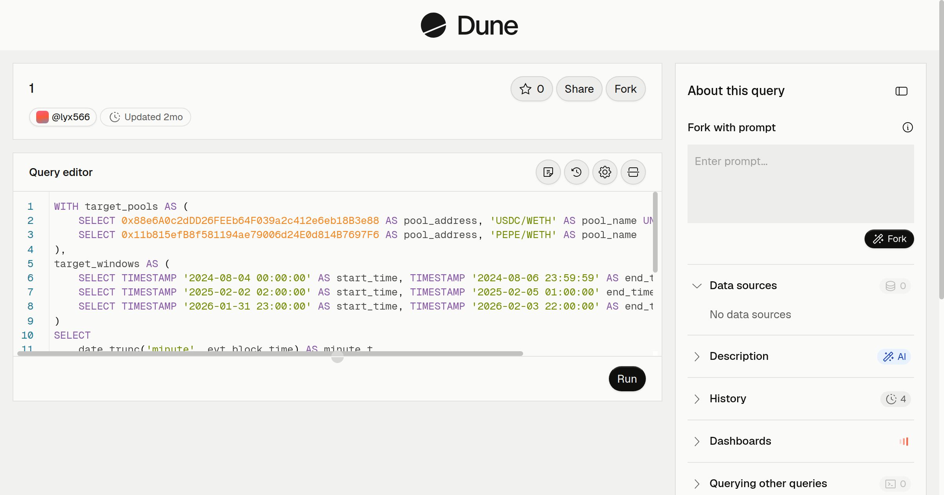Click the query title '1'
The image size is (944, 495).
tap(31, 88)
